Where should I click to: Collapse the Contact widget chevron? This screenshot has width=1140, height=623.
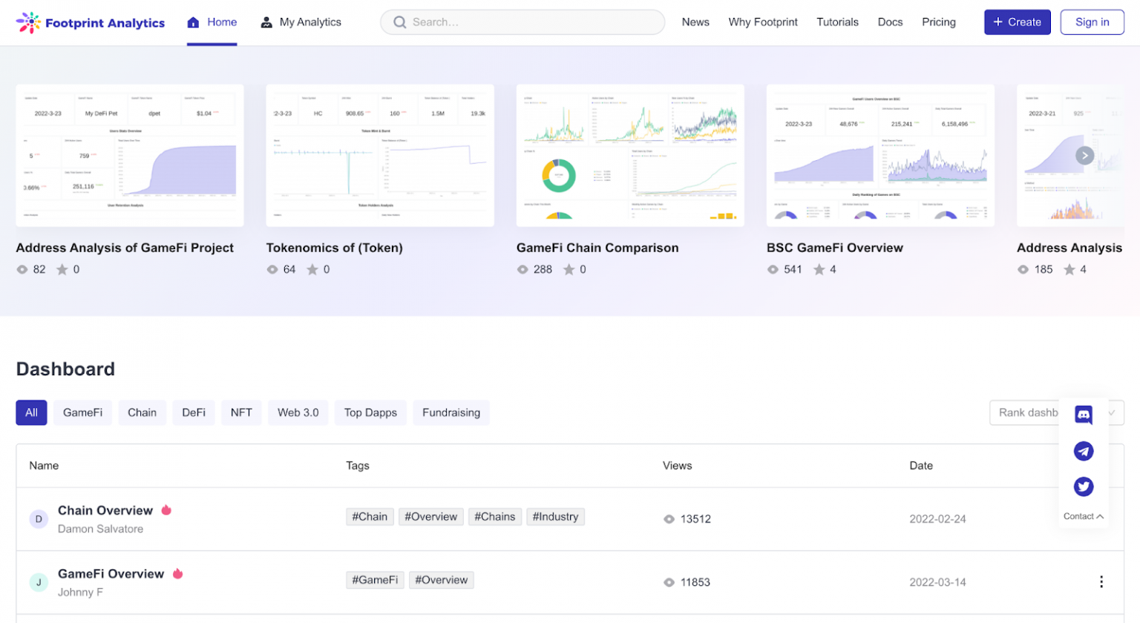[x=1098, y=516]
